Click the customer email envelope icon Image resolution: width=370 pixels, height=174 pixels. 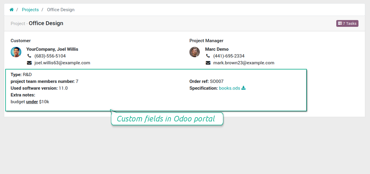pyautogui.click(x=29, y=63)
